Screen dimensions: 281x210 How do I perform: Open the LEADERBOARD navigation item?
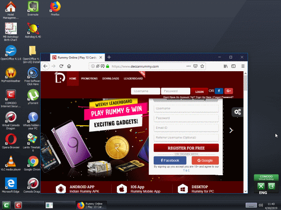[133, 78]
